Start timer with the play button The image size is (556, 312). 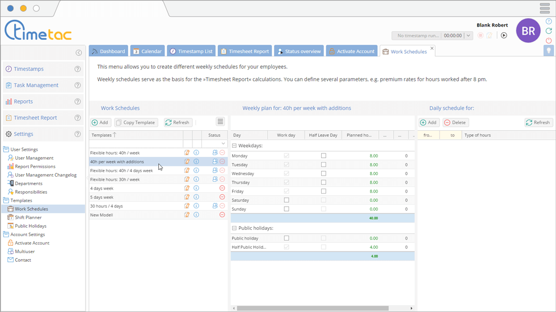504,36
